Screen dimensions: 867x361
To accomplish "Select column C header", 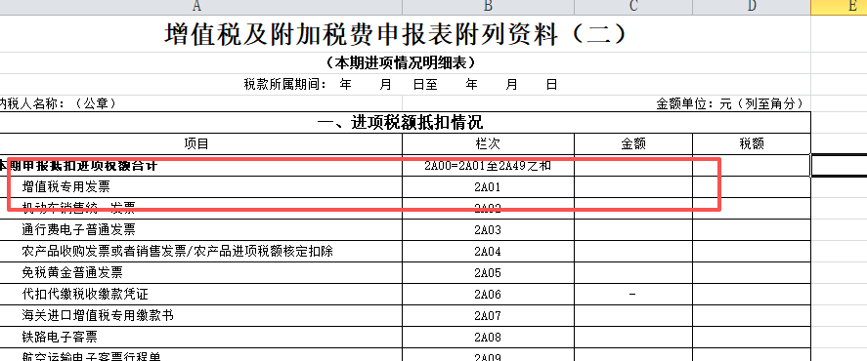I will [x=633, y=7].
